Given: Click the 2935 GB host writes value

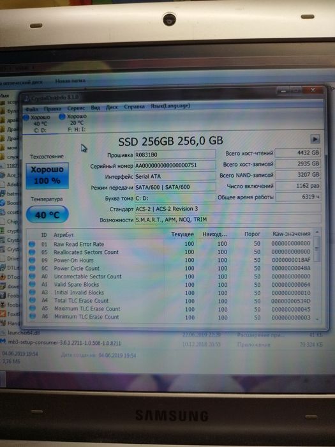Looking at the screenshot, I should click(298, 163).
